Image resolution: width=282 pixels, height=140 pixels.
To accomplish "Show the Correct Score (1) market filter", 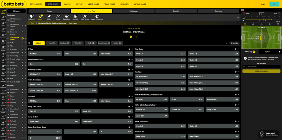I will pyautogui.click(x=104, y=43).
